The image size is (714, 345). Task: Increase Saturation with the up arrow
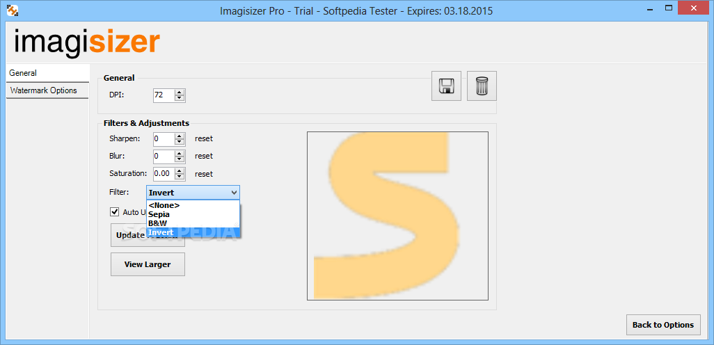click(180, 170)
